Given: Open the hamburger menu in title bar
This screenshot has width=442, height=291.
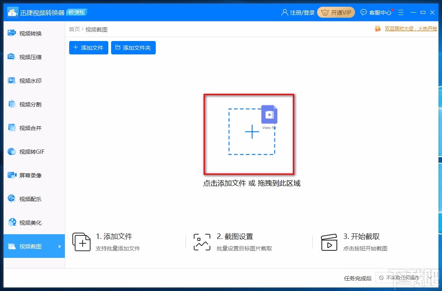Looking at the screenshot, I should pos(401,12).
